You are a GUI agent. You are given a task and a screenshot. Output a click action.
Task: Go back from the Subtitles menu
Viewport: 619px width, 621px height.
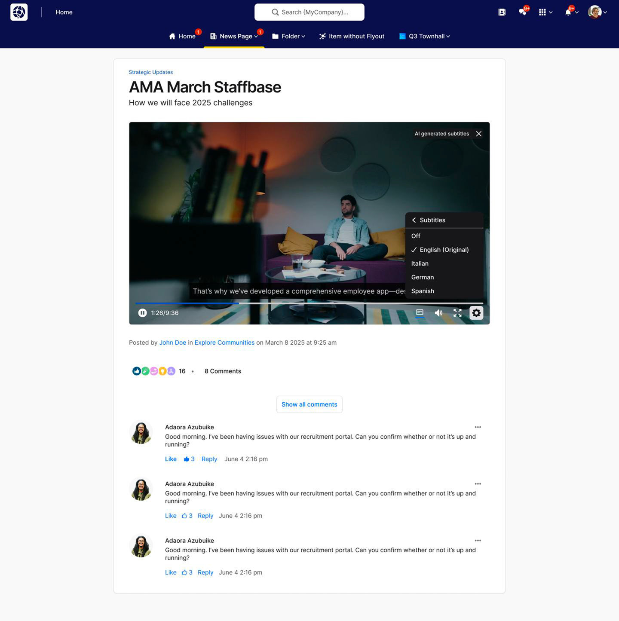pos(414,220)
